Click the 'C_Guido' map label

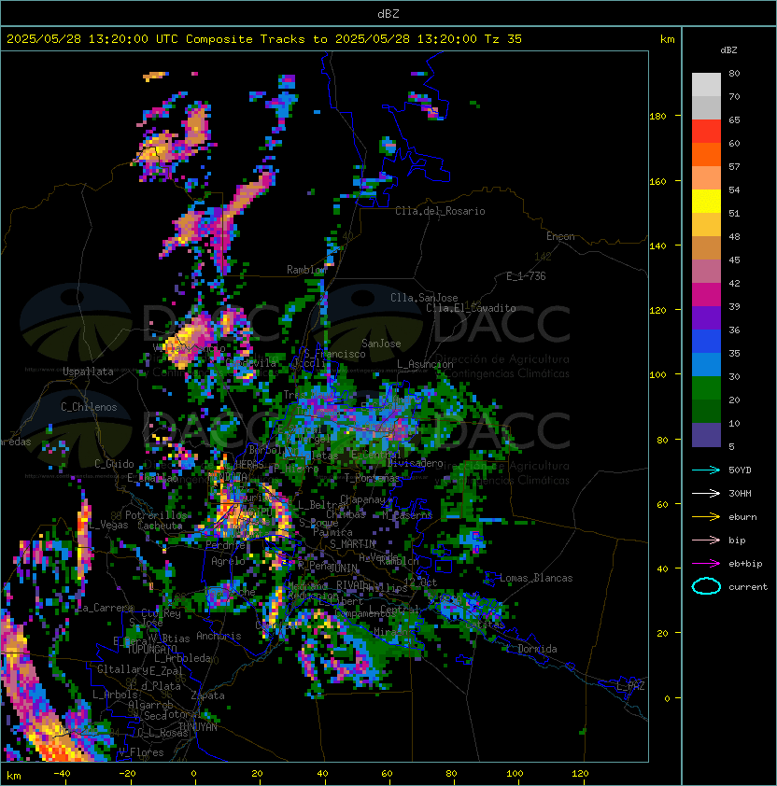114,464
